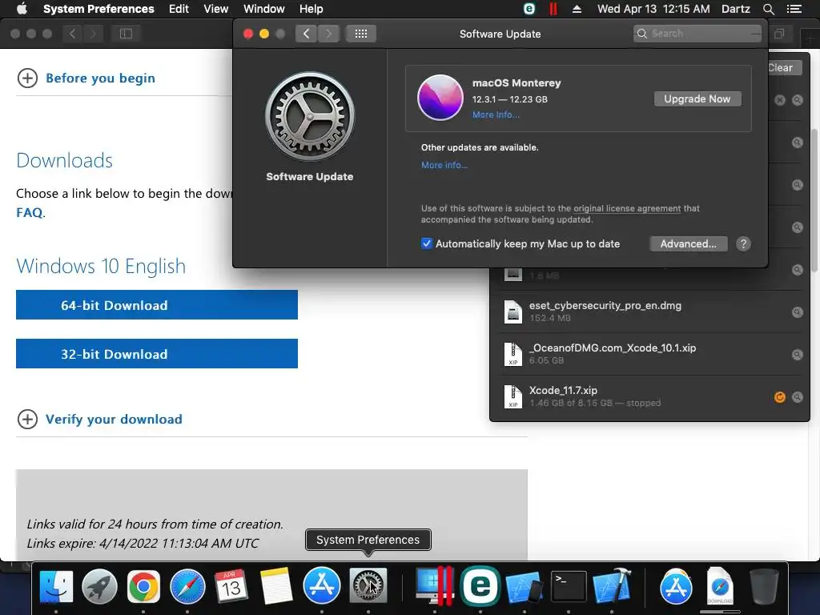Toggle Automatically keep my Mac up to date
The height and width of the screenshot is (615, 820).
[x=427, y=243]
